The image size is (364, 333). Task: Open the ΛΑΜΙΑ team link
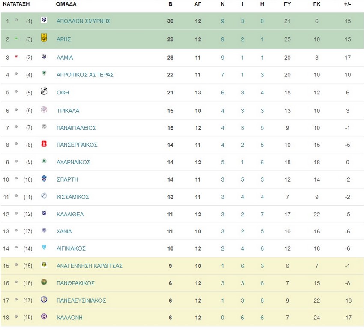click(65, 58)
